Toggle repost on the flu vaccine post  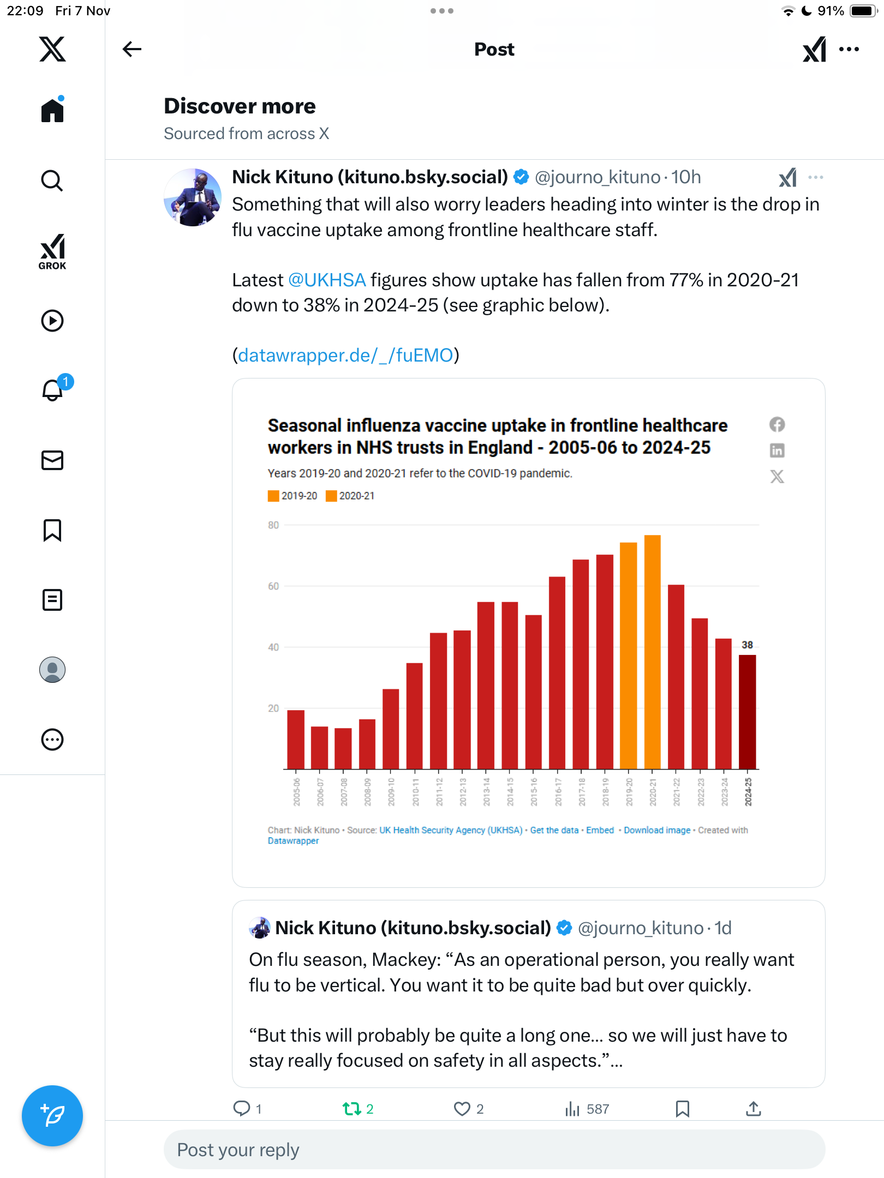point(352,1109)
